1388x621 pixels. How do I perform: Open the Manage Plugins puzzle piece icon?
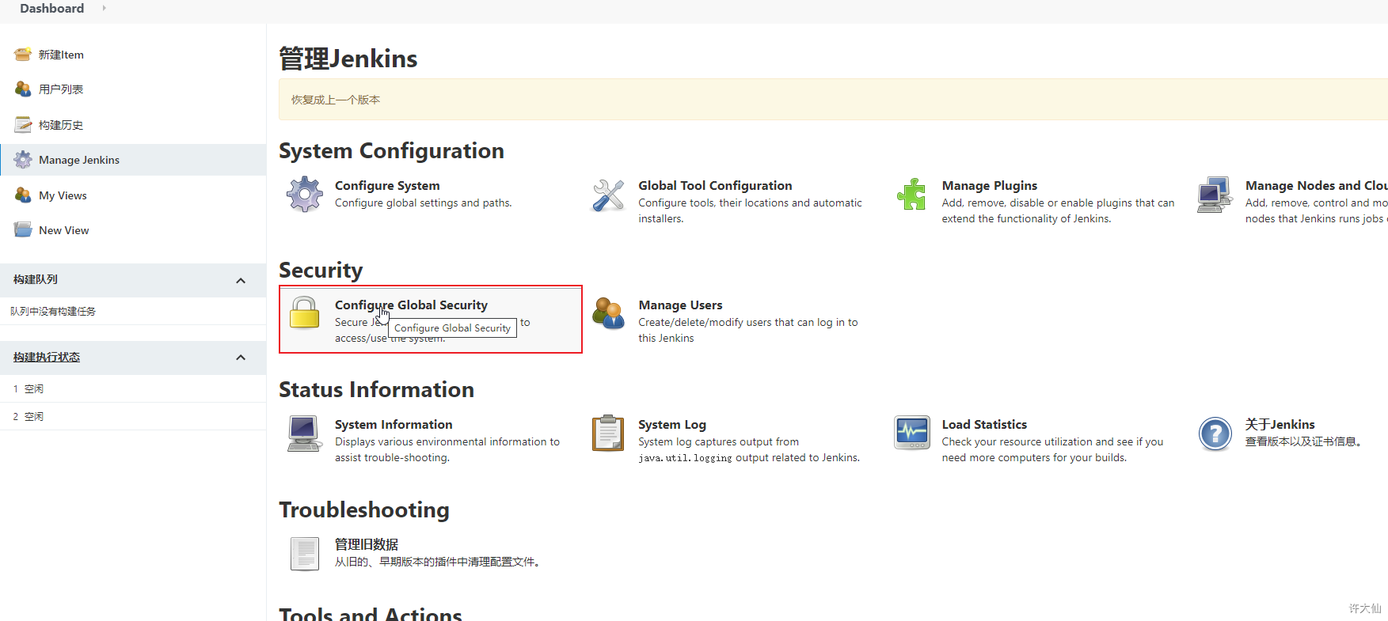911,194
